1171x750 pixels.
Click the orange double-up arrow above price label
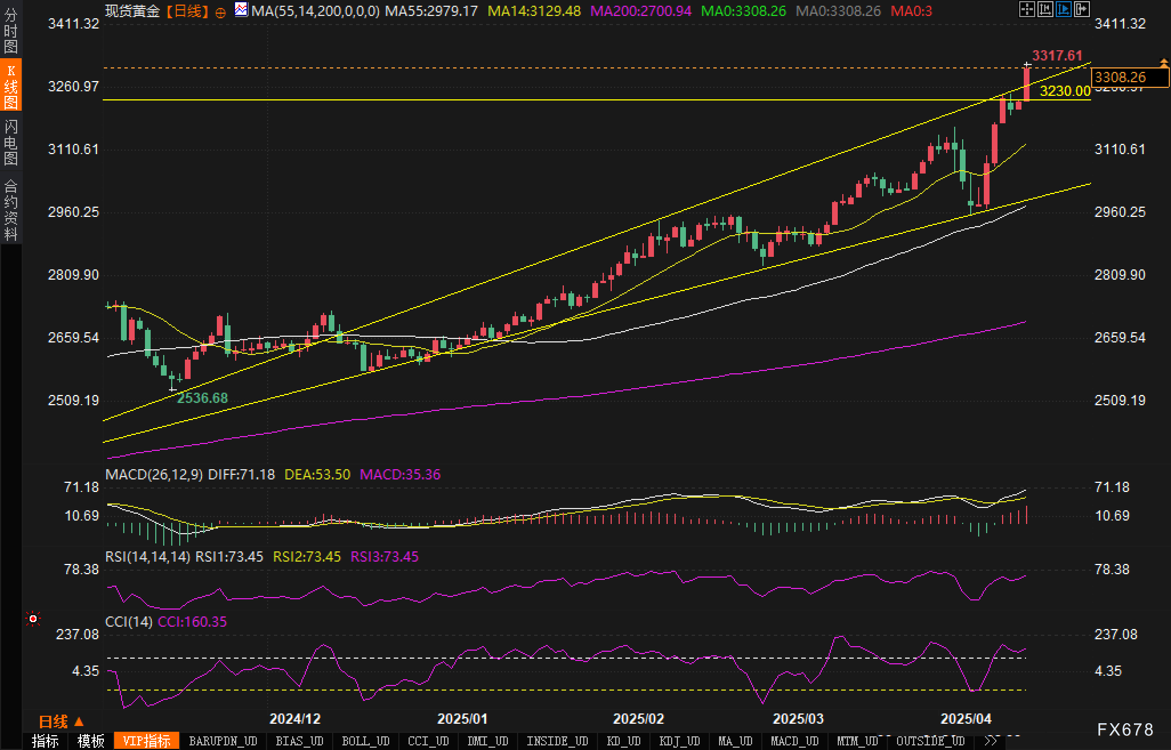(1164, 62)
